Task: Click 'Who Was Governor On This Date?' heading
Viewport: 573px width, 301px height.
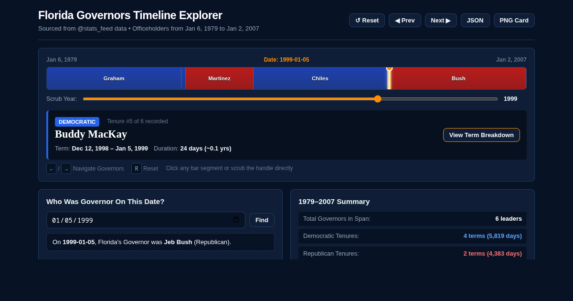Action: (x=106, y=202)
